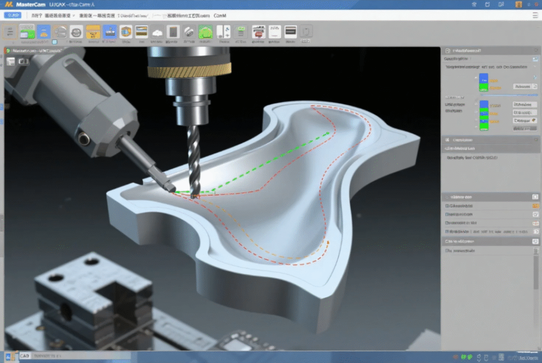Click the dark horizontal bar toolbar icon
The image size is (542, 363).
[x=291, y=32]
